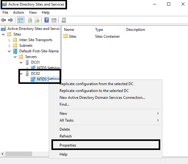Click the tree pane horizontal scrollbar thumb
Image resolution: width=188 pixels, height=164 pixels.
click(x=19, y=154)
